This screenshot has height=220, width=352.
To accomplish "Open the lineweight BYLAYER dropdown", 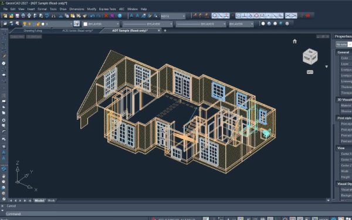I will click(x=201, y=24).
